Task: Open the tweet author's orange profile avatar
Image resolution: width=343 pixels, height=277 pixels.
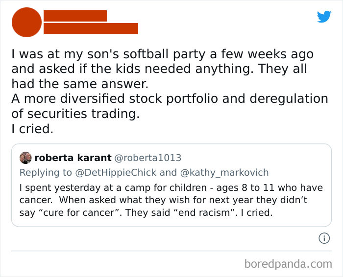Action: pos(26,23)
